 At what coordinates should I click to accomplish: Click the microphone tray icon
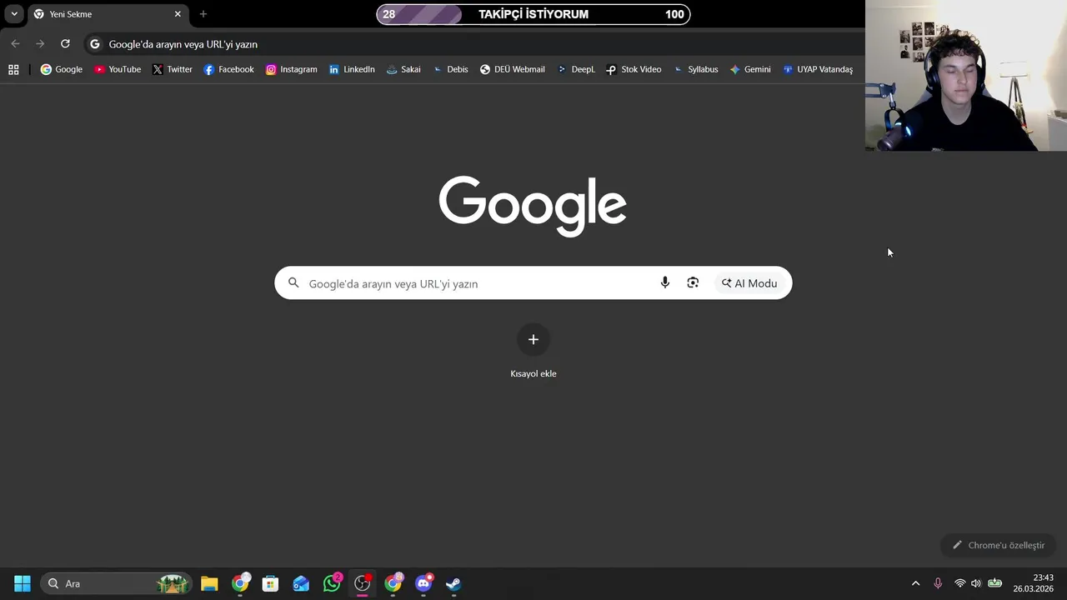pos(938,583)
